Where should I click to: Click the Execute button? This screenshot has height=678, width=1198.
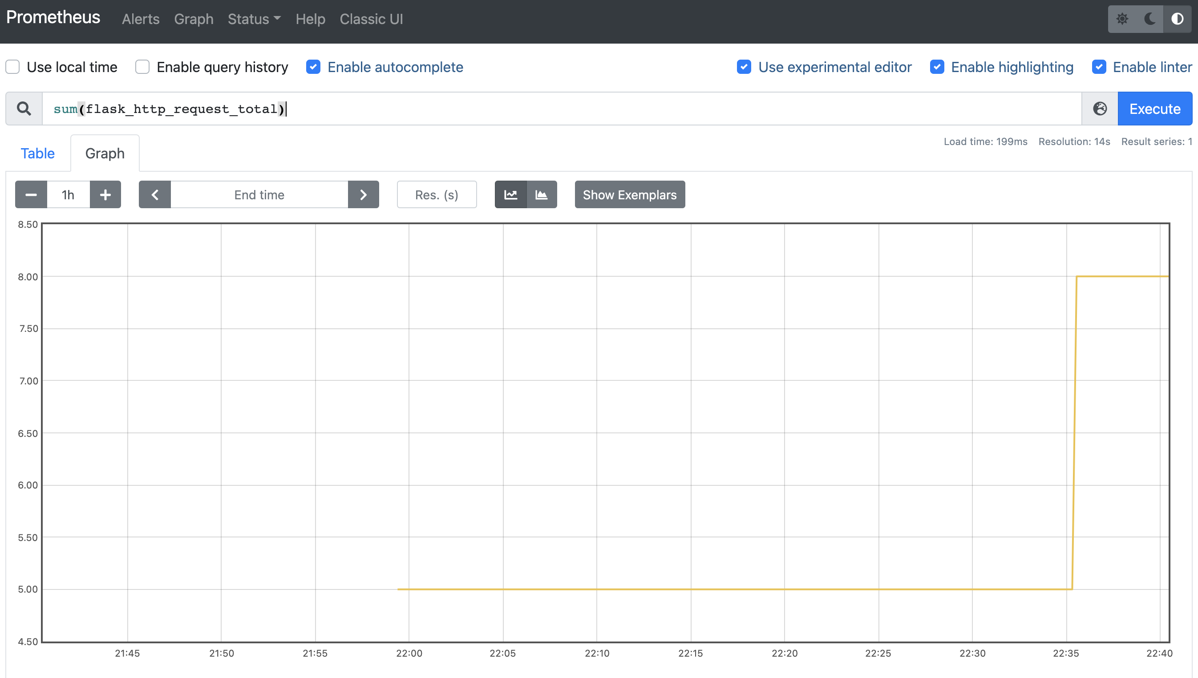point(1154,109)
